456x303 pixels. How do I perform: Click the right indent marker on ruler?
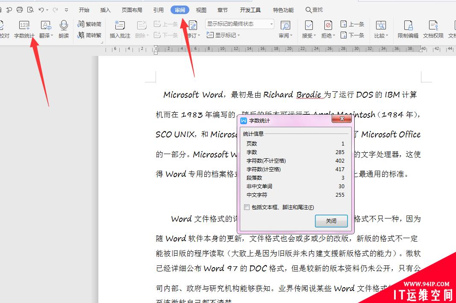tap(421, 50)
